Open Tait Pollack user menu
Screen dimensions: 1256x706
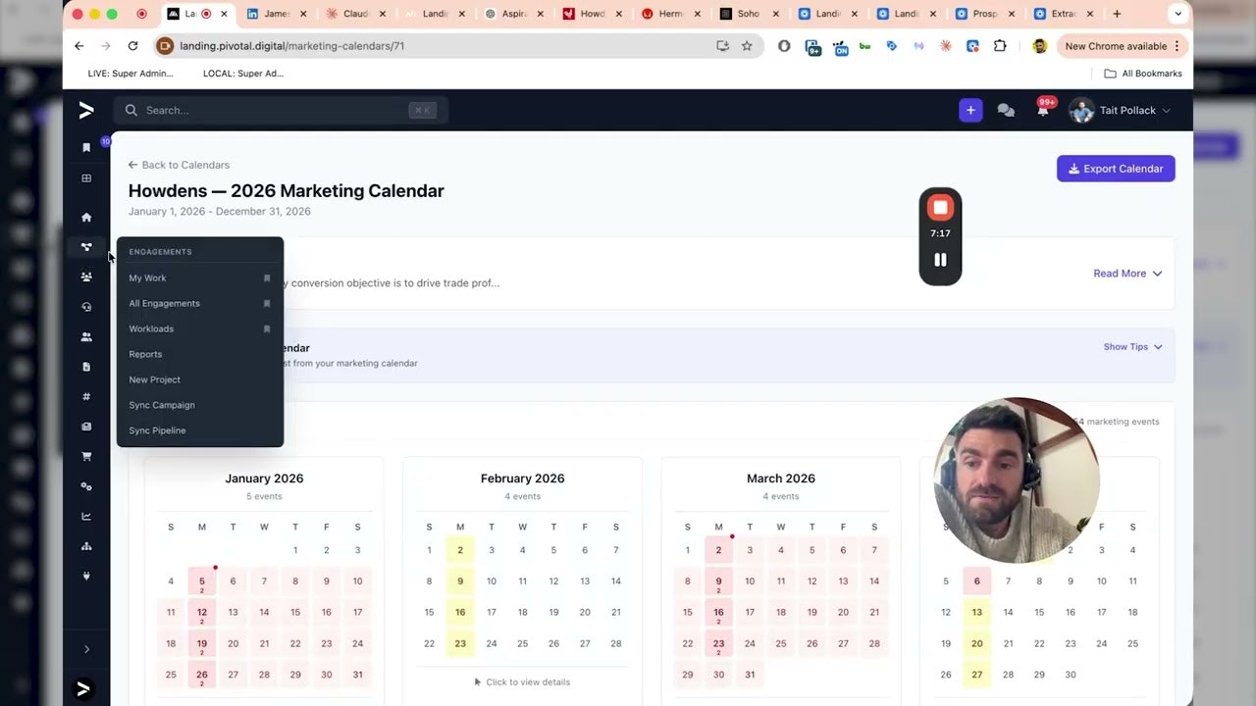click(1120, 111)
